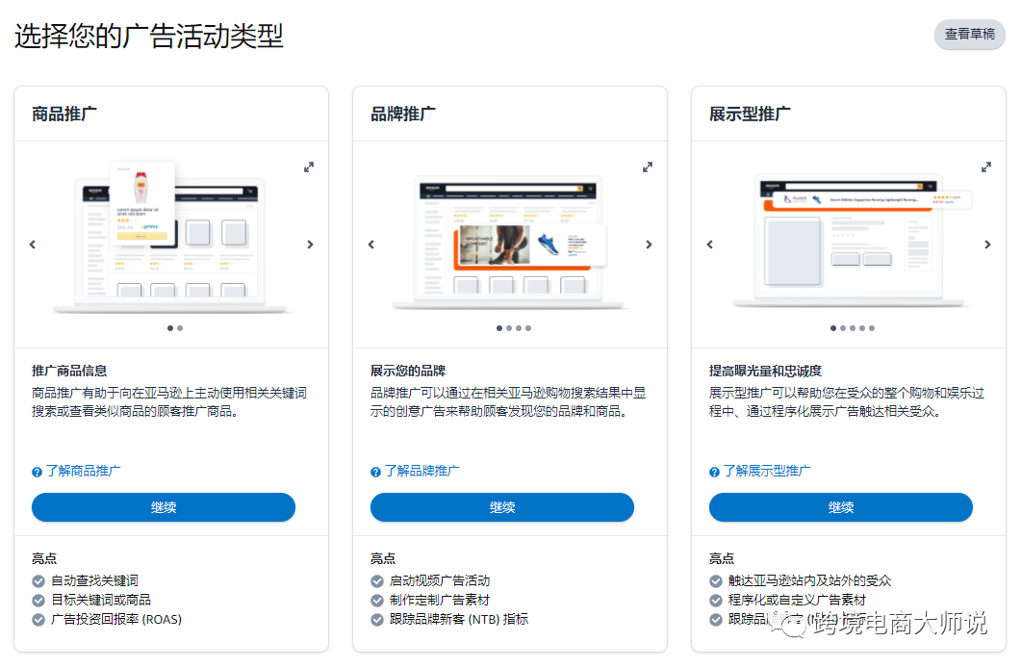
Task: Go back using 展示型推广 left carousel arrow
Action: coord(710,244)
